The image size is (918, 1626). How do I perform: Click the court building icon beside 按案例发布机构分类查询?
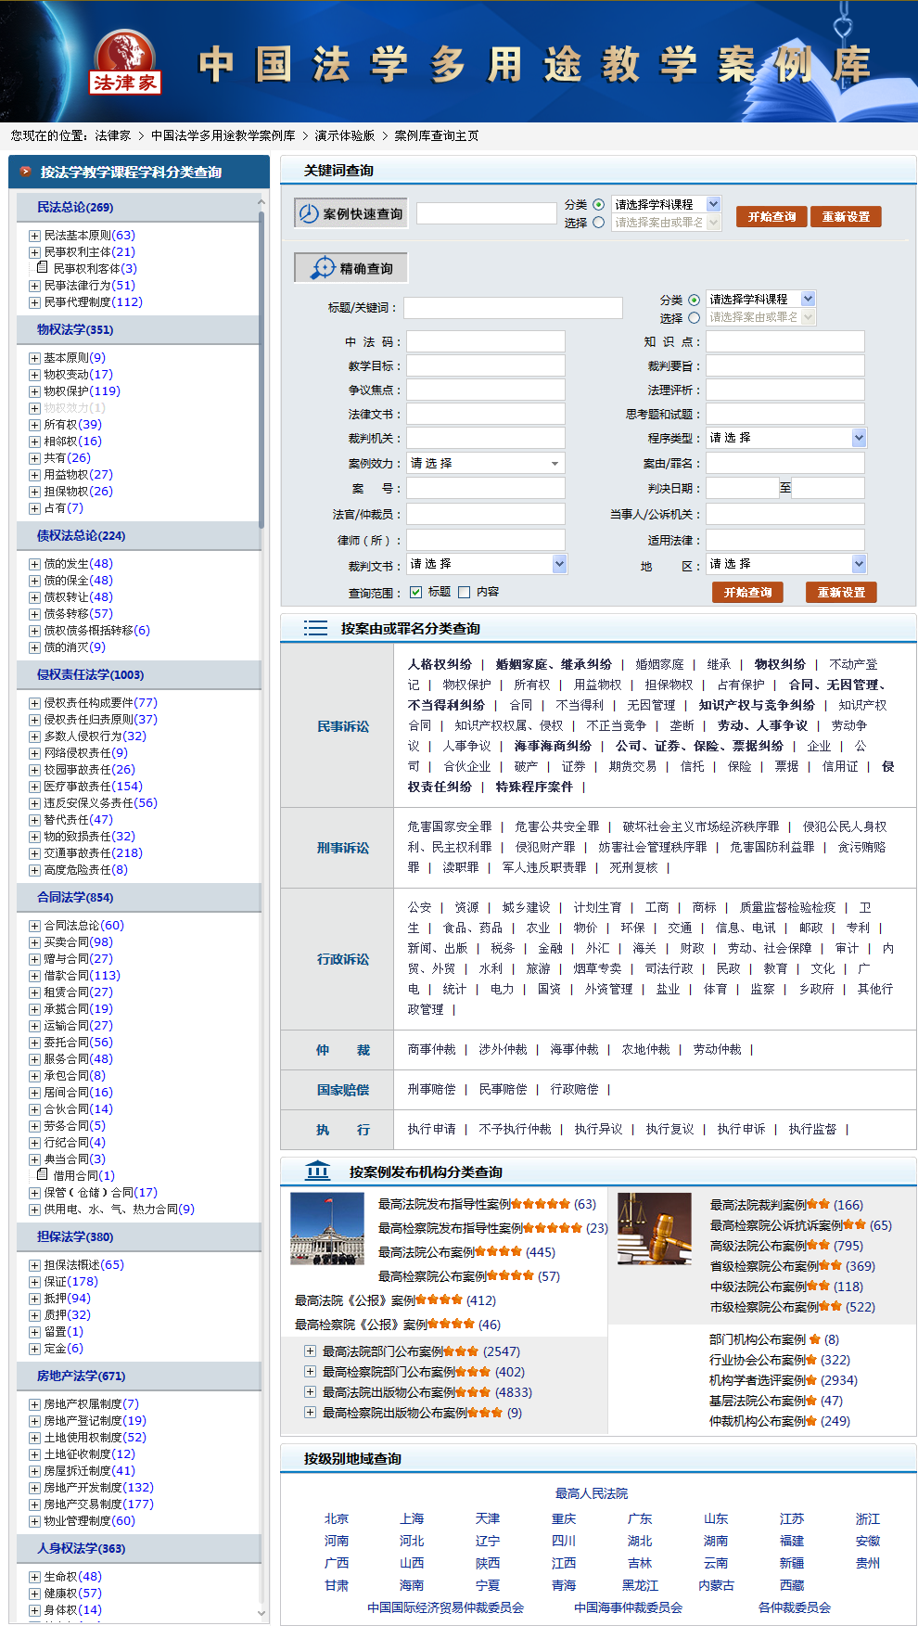pos(317,1171)
